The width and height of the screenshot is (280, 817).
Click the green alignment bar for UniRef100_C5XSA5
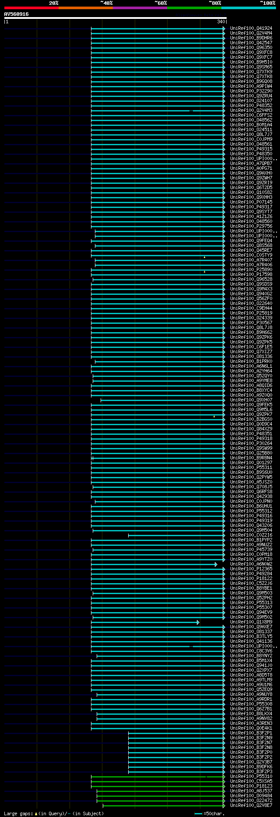pos(157,781)
